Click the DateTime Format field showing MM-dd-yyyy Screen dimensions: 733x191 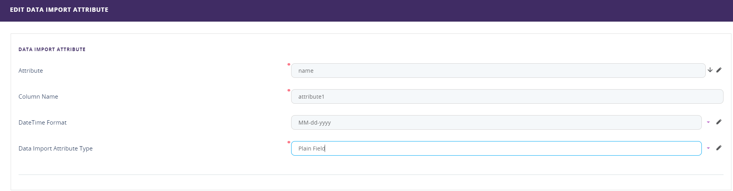[496, 123]
